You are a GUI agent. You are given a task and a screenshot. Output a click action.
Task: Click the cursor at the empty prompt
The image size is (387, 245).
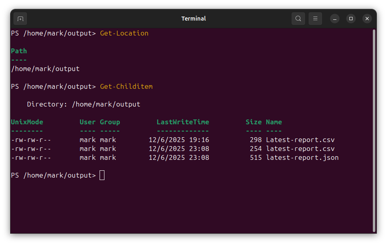(102, 175)
